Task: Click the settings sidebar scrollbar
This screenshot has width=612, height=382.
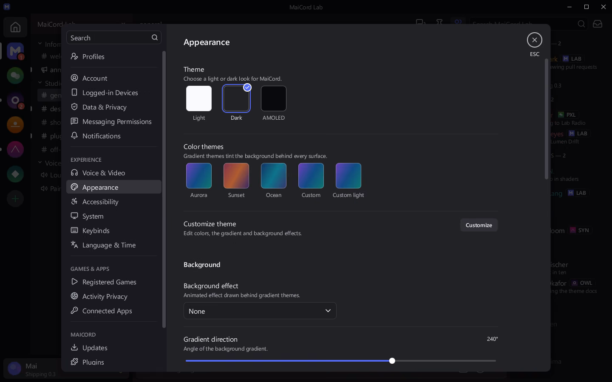Action: point(164,189)
